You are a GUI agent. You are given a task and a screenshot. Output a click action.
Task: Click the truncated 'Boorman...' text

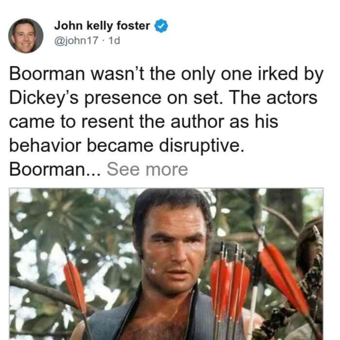point(55,170)
